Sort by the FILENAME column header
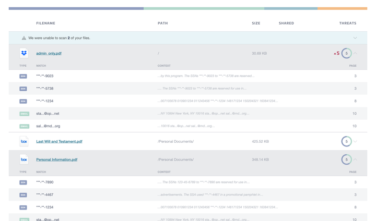The height and width of the screenshot is (221, 376). (x=45, y=23)
